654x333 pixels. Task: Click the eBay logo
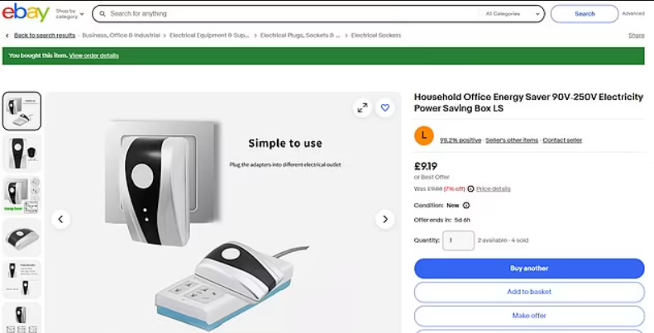click(26, 13)
